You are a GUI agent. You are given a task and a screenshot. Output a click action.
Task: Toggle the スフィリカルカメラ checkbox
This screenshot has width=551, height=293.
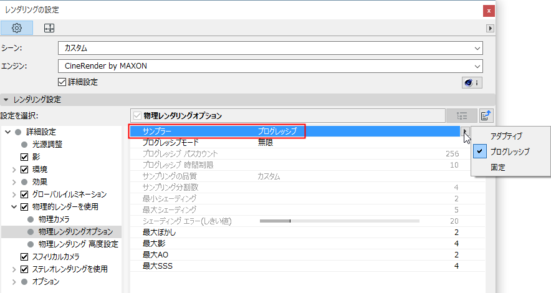[24, 257]
